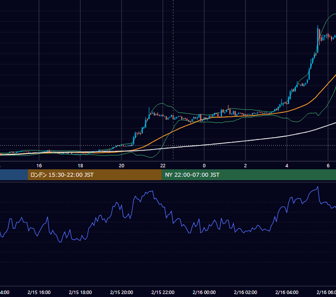Click the 2/15 22:00 date label on the bottom axis
The image size is (336, 297).
(163, 292)
